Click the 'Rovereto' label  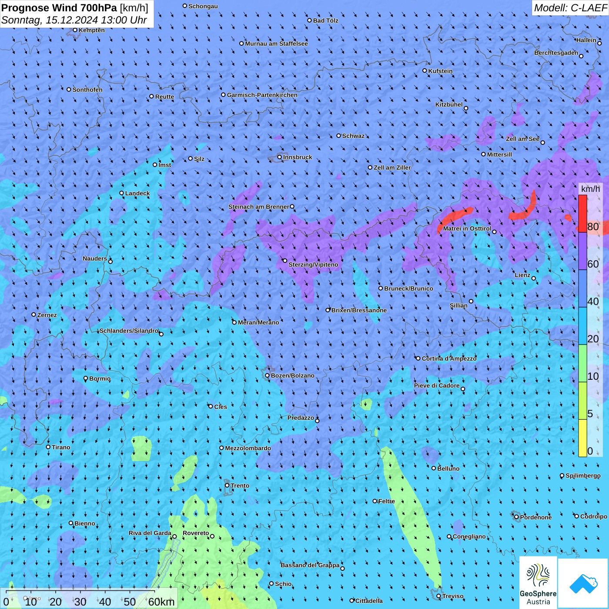click(196, 533)
